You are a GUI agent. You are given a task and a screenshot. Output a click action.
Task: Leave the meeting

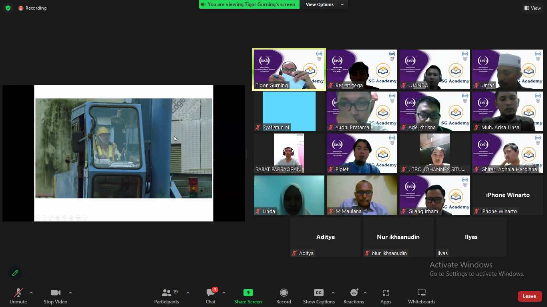[x=529, y=296]
